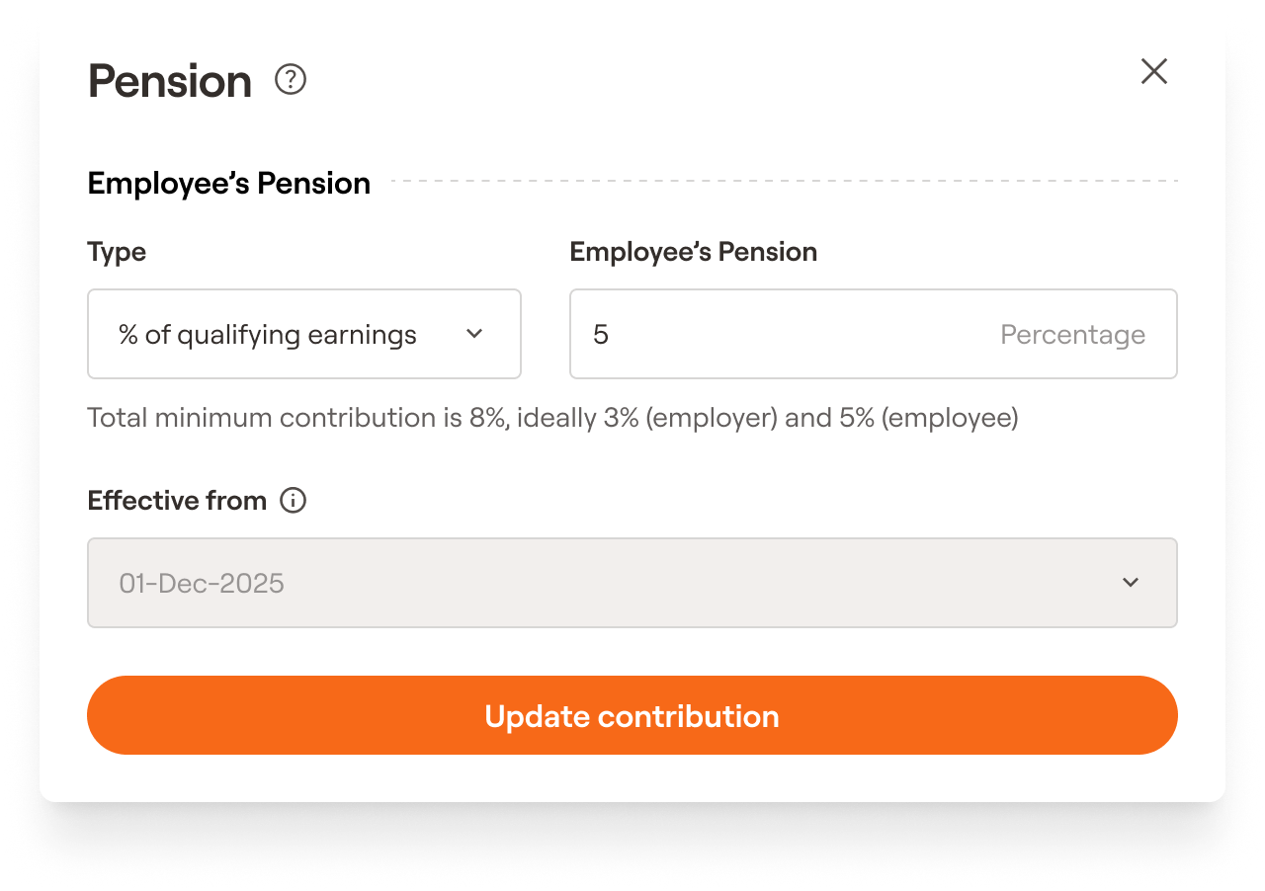This screenshot has width=1265, height=891.
Task: Click the chevron arrow in the Type field
Action: tap(474, 334)
